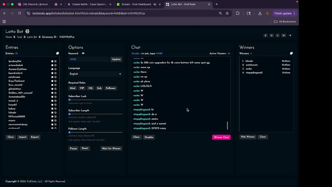Image resolution: width=332 pixels, height=187 pixels.
Task: Remove entry neverminetokeep with its minus icon
Action: [52, 124]
